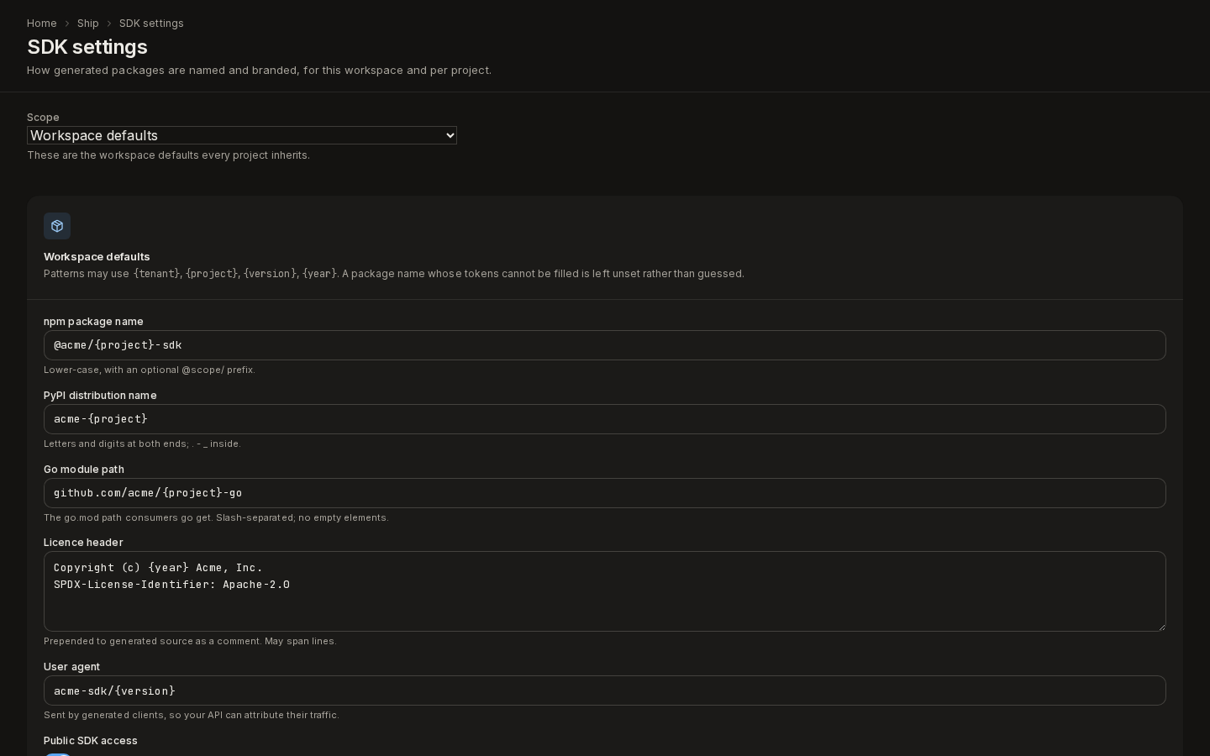Image resolution: width=1210 pixels, height=756 pixels.
Task: Click the 'Public SDK access' label
Action: [x=91, y=741]
